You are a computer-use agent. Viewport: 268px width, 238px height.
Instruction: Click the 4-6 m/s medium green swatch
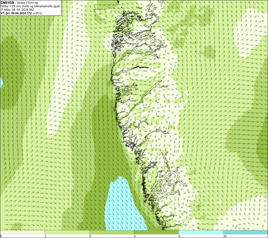pyautogui.click(x=111, y=232)
